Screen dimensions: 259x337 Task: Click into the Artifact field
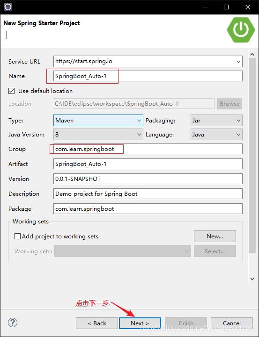click(x=148, y=164)
